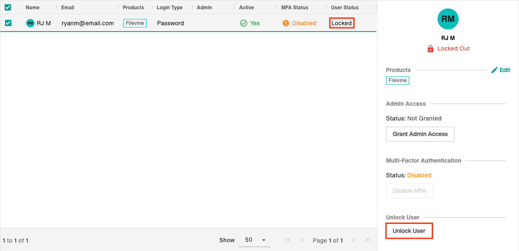
Task: Sort by the User Status column header
Action: point(345,8)
